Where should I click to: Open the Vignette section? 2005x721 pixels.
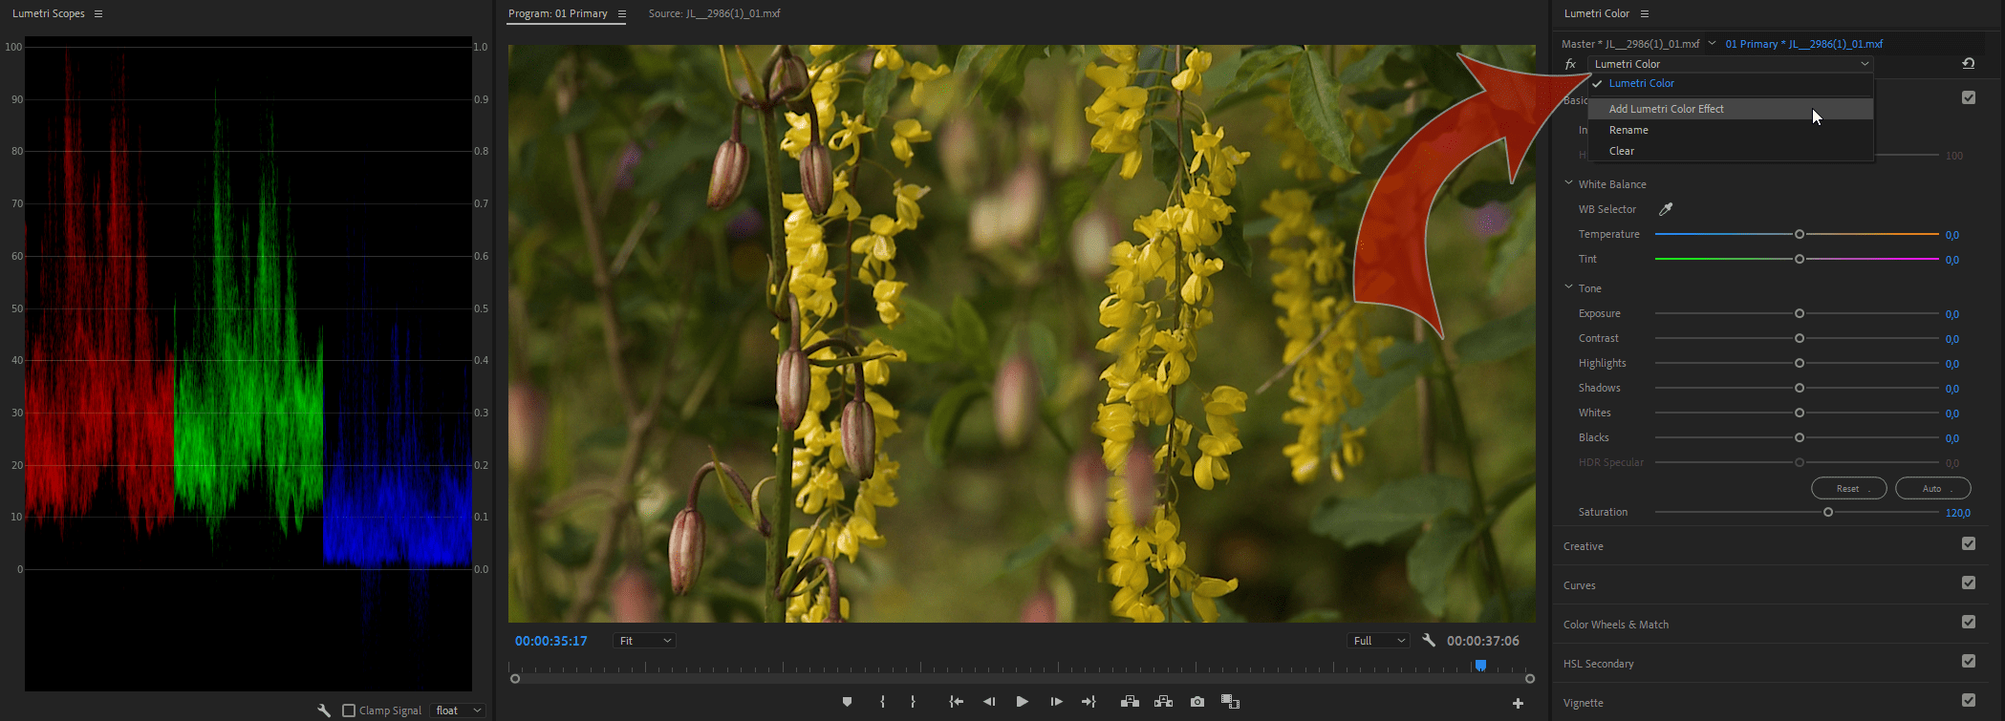1584,703
